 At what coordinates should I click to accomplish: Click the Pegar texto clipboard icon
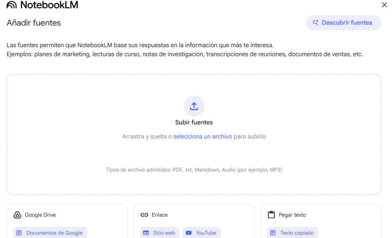(x=271, y=215)
